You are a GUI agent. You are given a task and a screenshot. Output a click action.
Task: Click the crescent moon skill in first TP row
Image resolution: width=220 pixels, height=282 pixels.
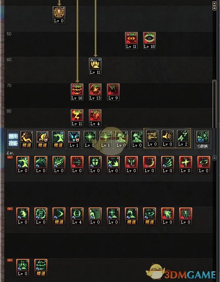point(149,165)
